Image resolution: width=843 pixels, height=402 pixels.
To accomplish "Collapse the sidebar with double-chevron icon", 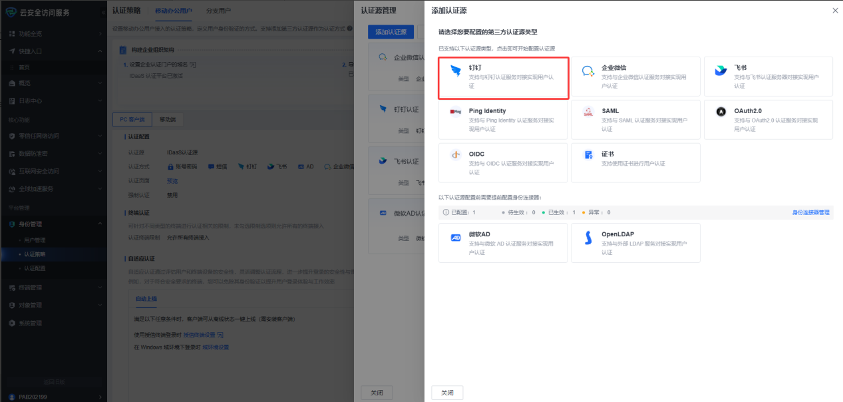I will tap(104, 13).
